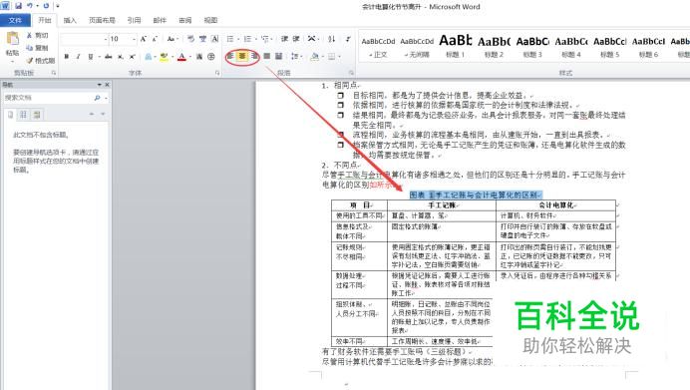Image resolution: width=690 pixels, height=390 pixels.
Task: Increase paragraph indent
Action: point(296,39)
